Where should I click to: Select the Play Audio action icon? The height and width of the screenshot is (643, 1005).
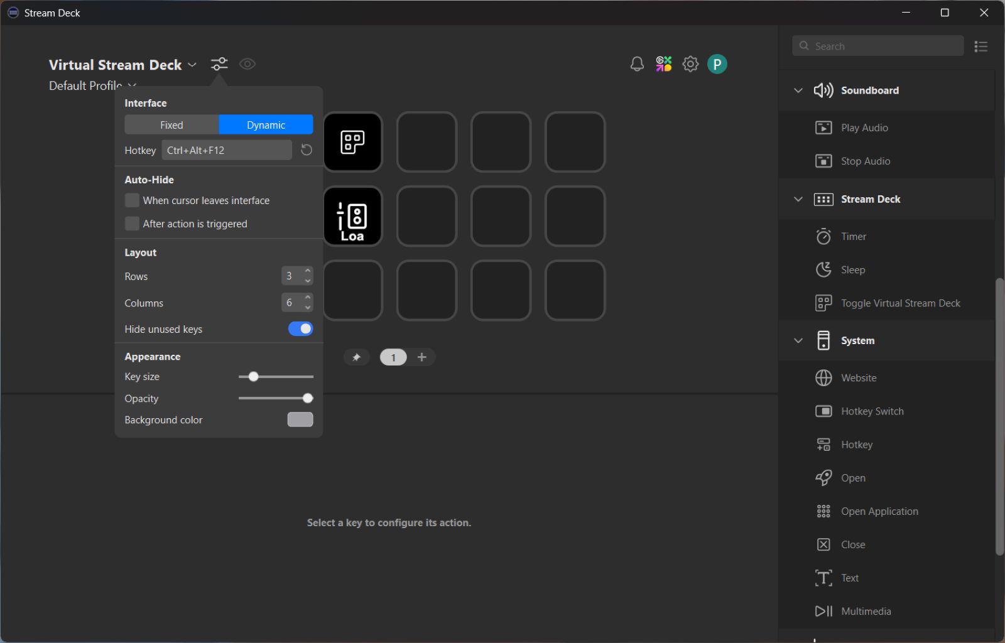823,127
